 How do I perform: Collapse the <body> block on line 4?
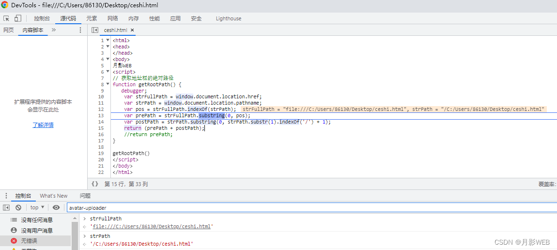[108, 59]
